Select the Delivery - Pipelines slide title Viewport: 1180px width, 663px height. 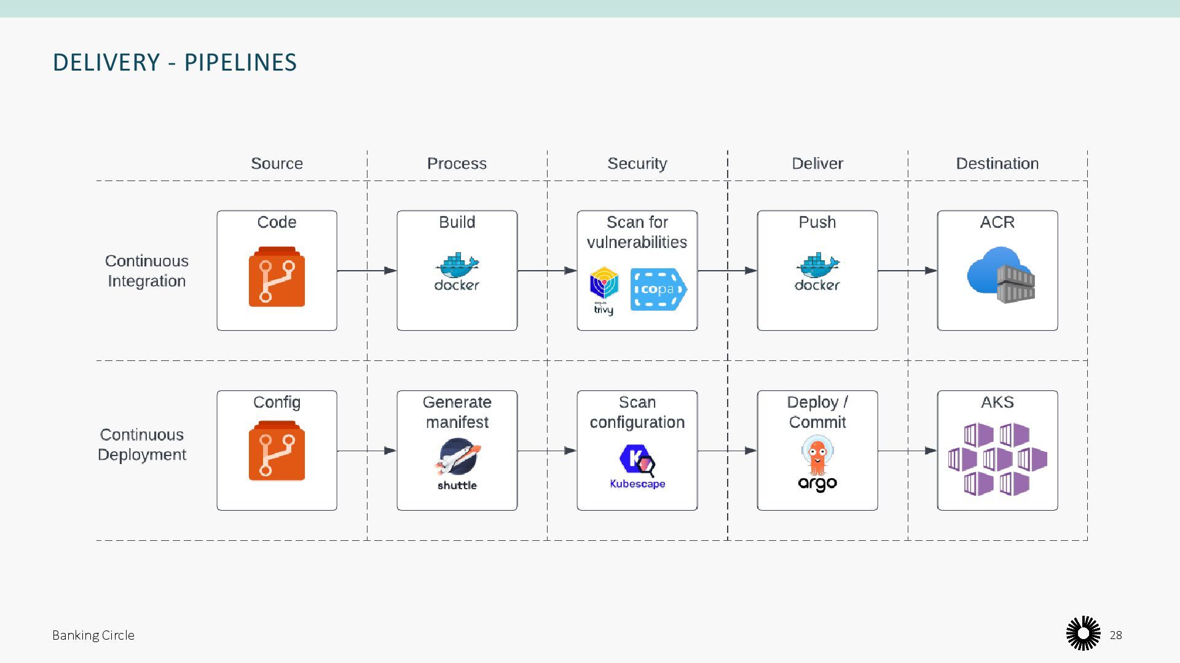tap(175, 63)
